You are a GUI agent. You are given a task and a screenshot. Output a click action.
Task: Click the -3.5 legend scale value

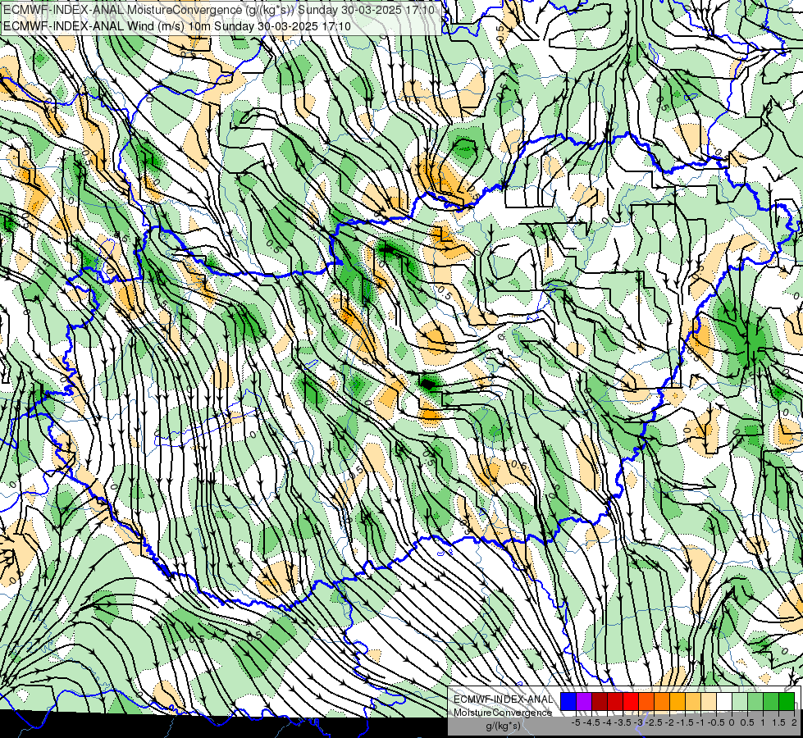623,722
